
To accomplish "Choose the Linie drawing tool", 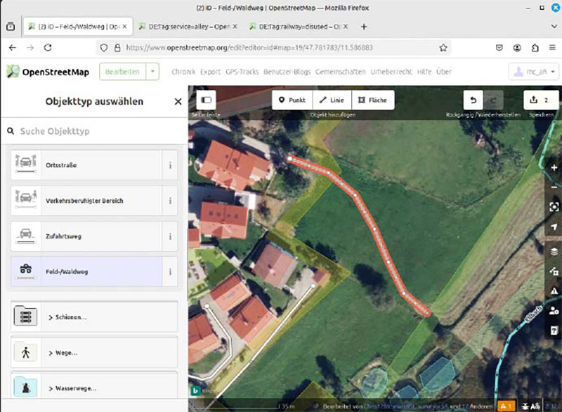I will coord(332,100).
